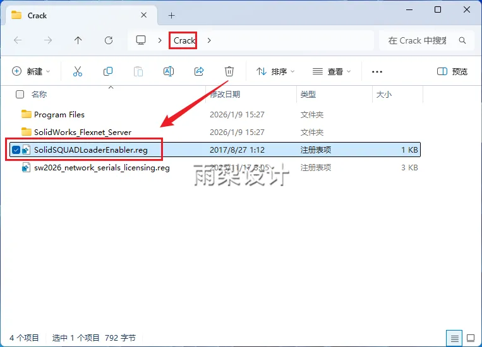This screenshot has height=347, width=482.
Task: Click the sw2026_network_serials_licensing.reg file icon
Action: pyautogui.click(x=26, y=168)
